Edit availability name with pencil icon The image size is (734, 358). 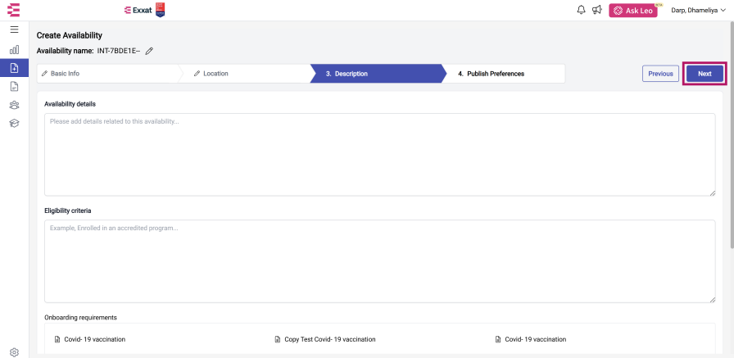point(149,51)
